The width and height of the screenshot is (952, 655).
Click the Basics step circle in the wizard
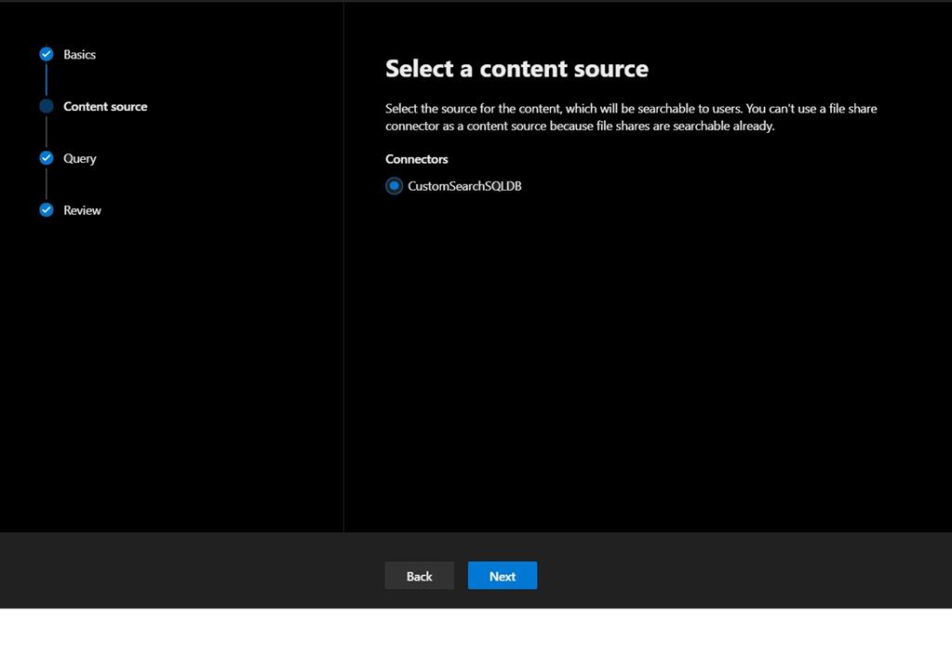pyautogui.click(x=46, y=54)
